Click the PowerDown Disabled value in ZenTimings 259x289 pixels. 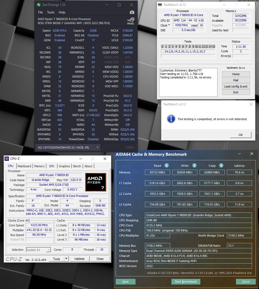[x=93, y=139]
